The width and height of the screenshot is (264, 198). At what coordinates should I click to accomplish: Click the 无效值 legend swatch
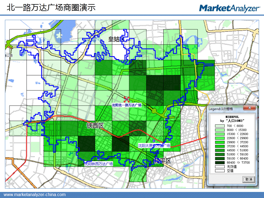coord(220,167)
